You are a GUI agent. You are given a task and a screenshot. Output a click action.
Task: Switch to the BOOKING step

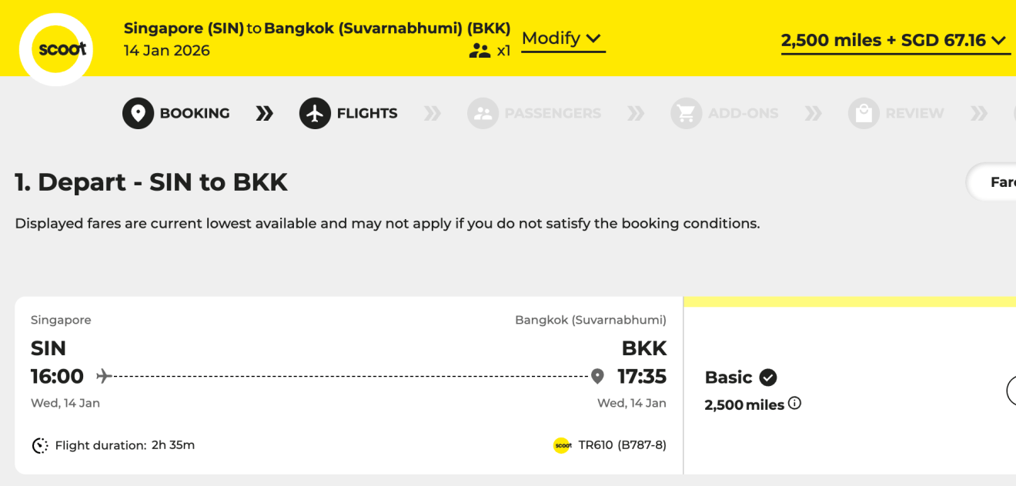(195, 113)
